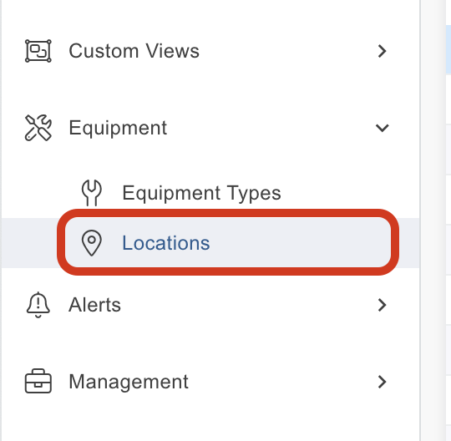Open the Custom Views menu label
This screenshot has width=451, height=441.
134,51
